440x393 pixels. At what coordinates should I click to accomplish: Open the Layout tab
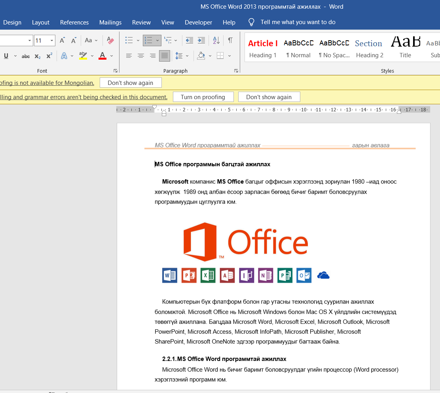point(41,23)
